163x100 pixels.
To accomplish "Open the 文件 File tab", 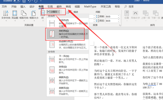I will [4, 6].
